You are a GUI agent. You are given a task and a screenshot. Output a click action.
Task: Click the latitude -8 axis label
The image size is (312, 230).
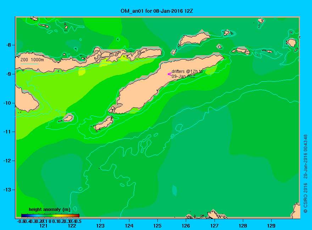coord(8,45)
